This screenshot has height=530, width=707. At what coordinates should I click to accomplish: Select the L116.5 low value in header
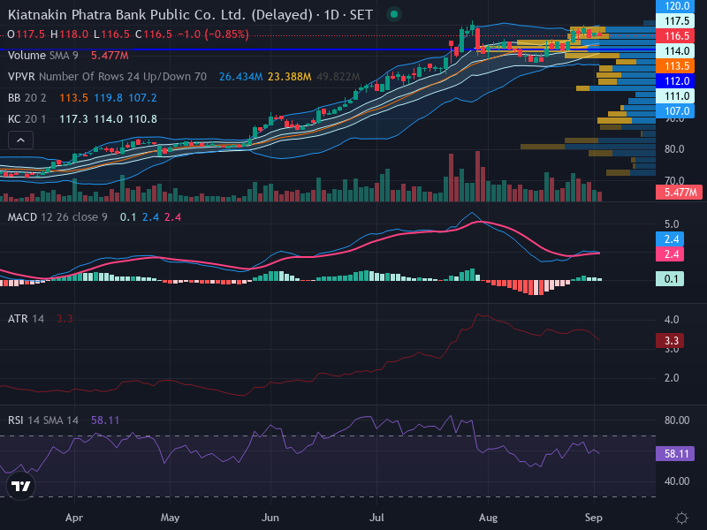pos(111,34)
